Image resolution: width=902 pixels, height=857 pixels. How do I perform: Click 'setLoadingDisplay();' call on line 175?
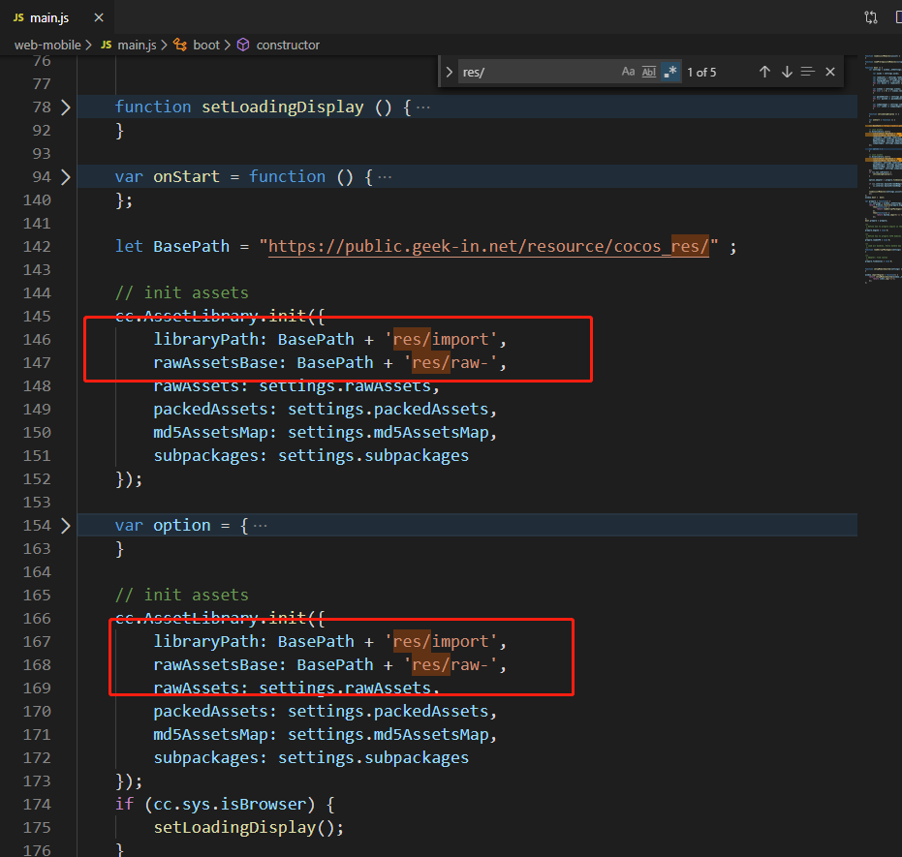[x=248, y=828]
